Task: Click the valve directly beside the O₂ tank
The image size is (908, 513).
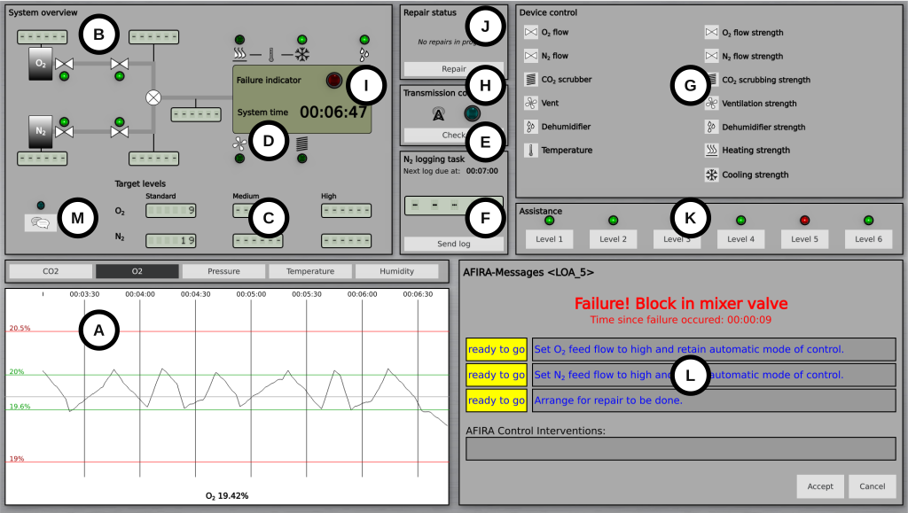Action: point(64,64)
